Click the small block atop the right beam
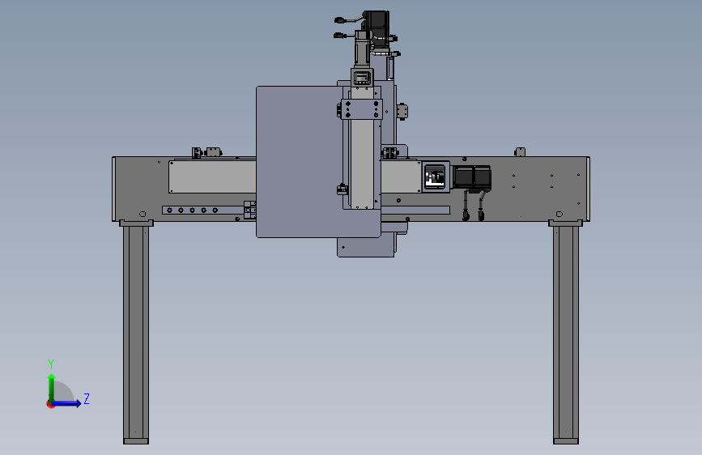Screen dimensions: 702x455 tap(520, 152)
